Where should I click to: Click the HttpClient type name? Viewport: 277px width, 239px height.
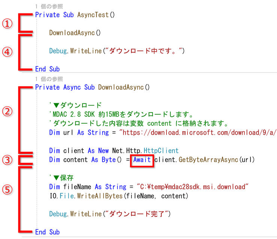pos(161,150)
